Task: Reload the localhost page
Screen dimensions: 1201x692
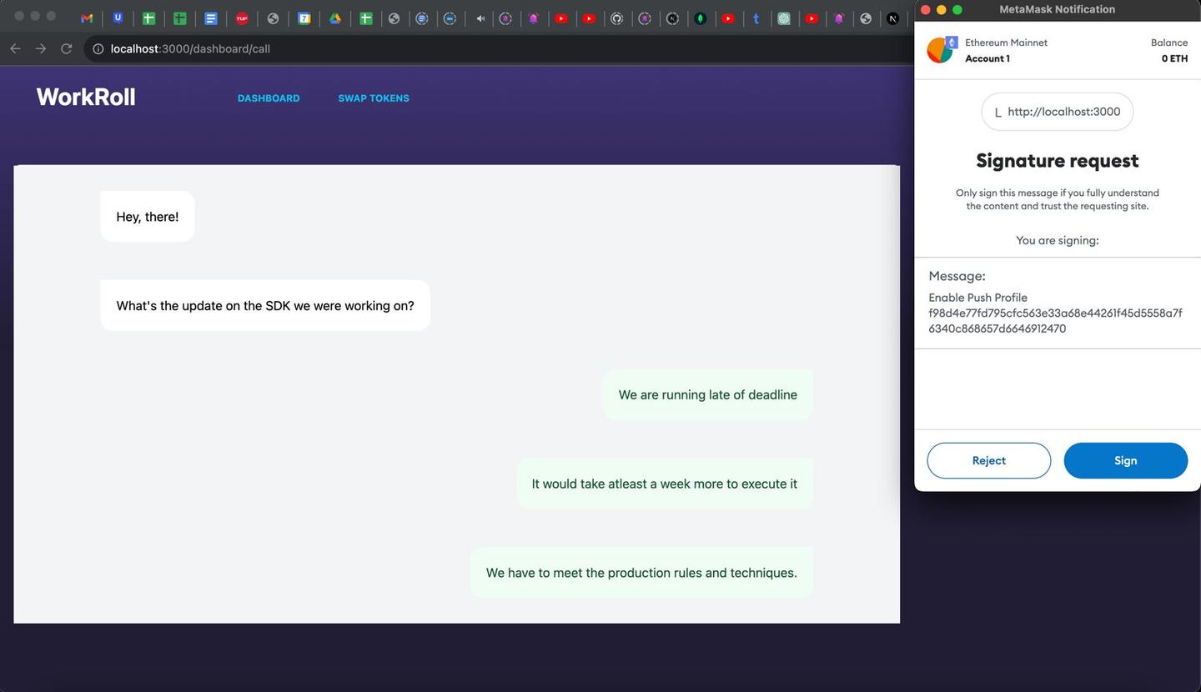Action: (67, 48)
